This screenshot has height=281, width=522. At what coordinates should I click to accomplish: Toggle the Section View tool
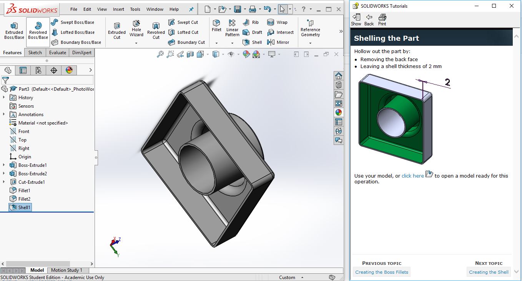pos(190,54)
